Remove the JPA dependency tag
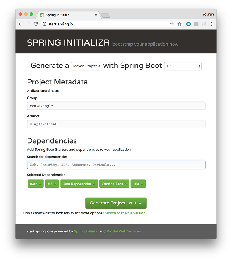This screenshot has height=261, width=232. point(142,184)
